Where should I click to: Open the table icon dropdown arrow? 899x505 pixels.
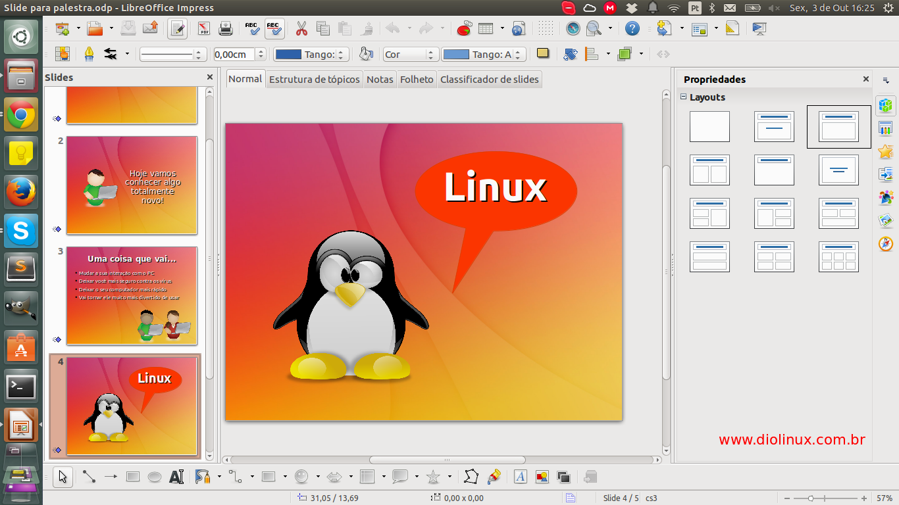pyautogui.click(x=501, y=28)
